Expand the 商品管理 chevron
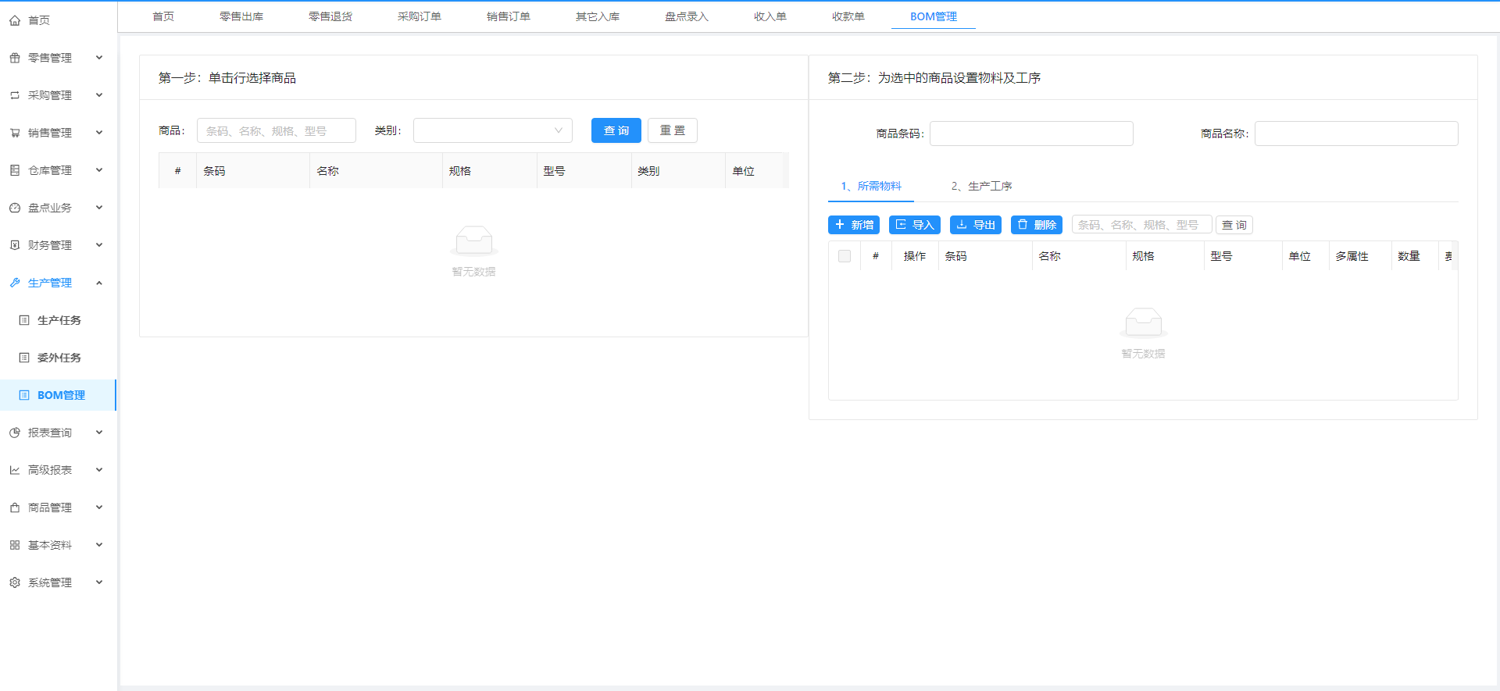 [x=99, y=507]
